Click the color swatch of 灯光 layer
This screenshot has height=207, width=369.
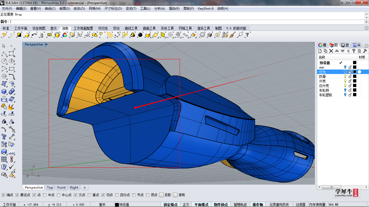[x=355, y=72]
